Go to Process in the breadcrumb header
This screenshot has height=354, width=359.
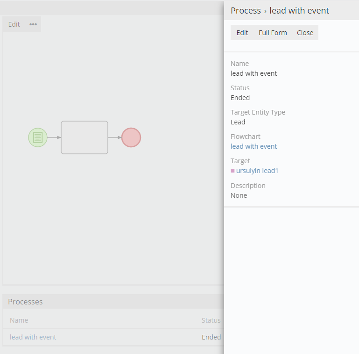click(x=246, y=10)
